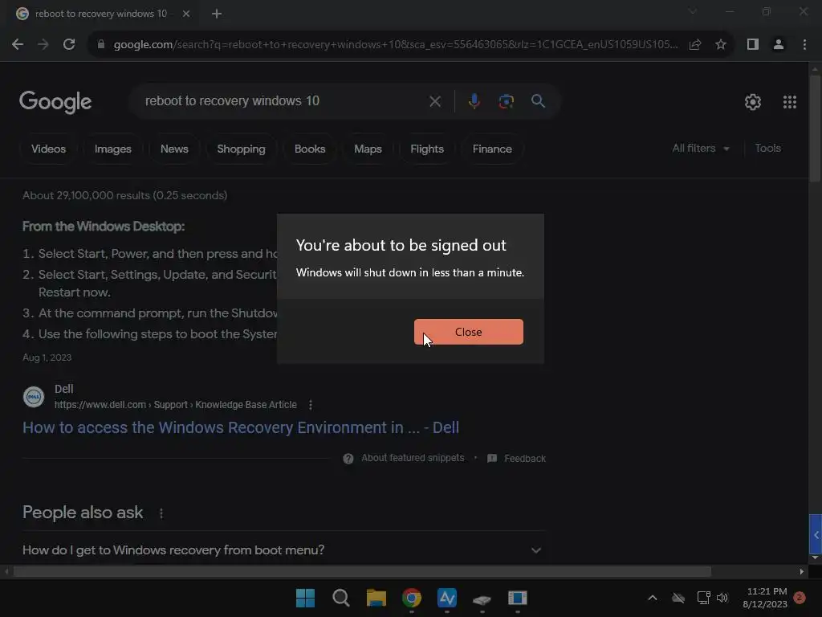Search by image with Lens icon

point(506,100)
